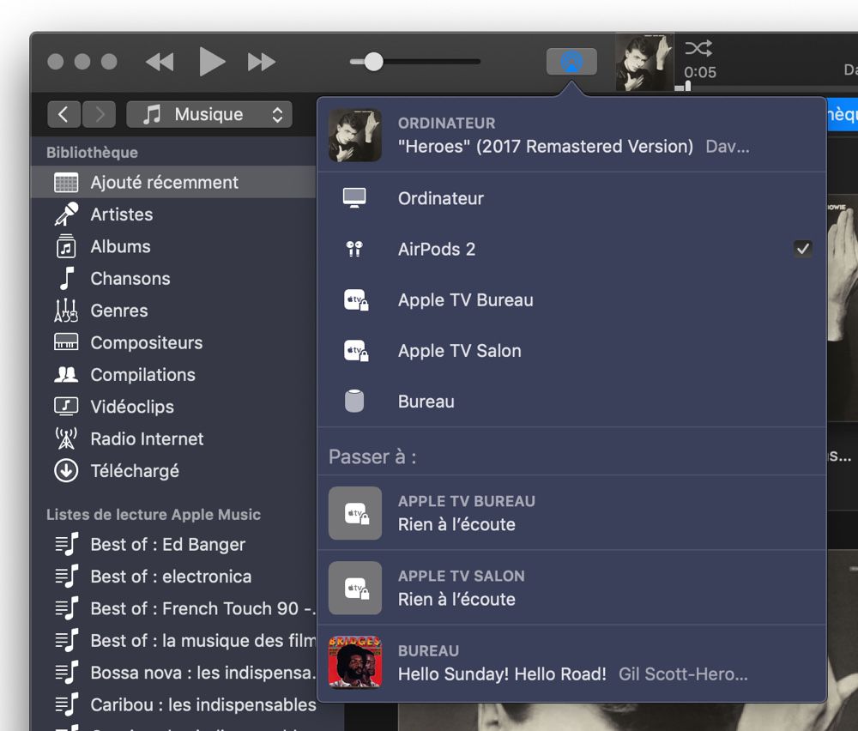This screenshot has height=731, width=858.
Task: Go back with the left chevron button
Action: 63,114
